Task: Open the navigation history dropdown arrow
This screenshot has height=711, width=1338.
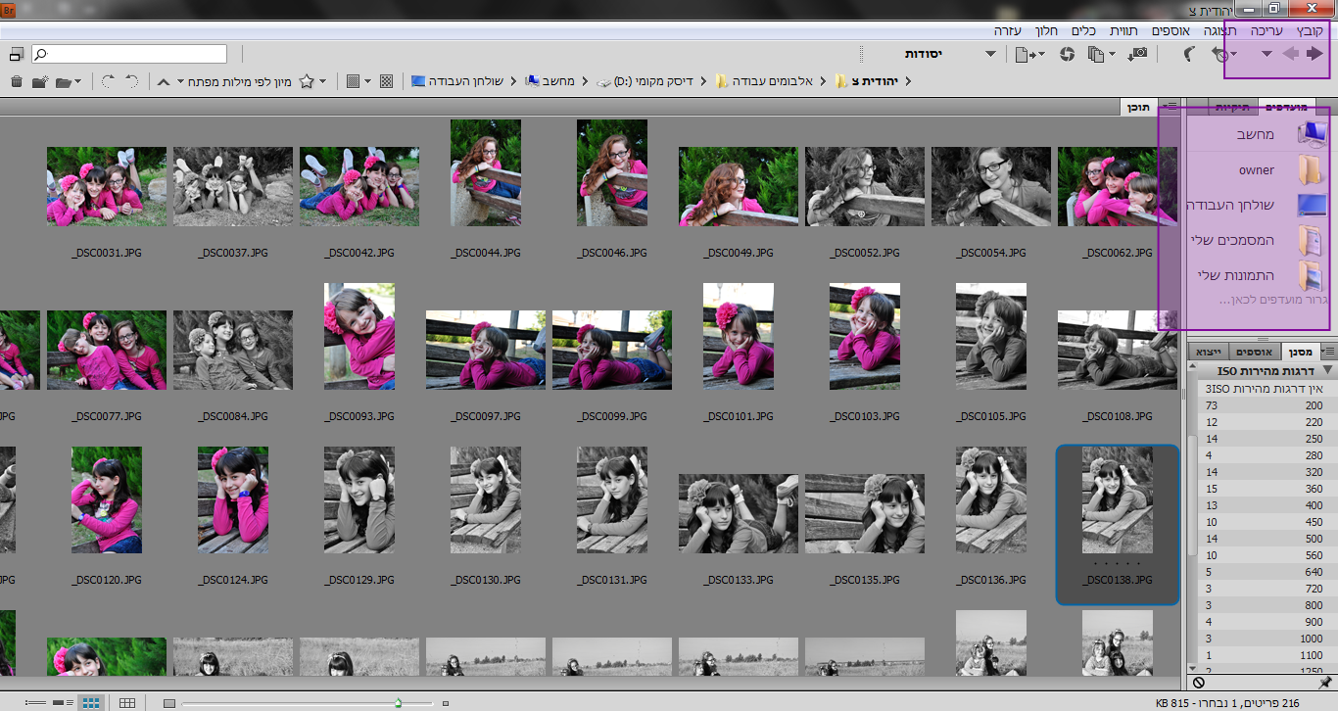Action: point(1266,54)
